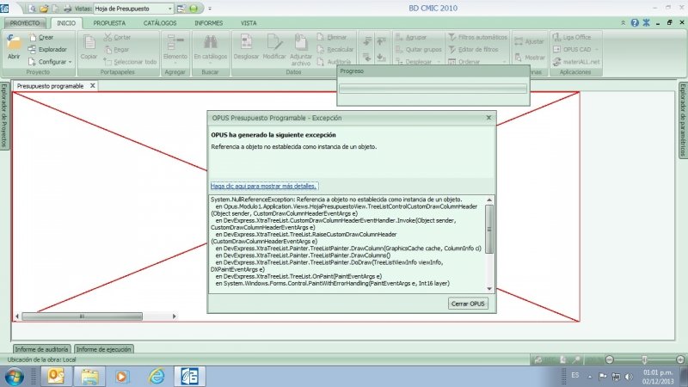Open the Explorador tool in Proyecto group

(x=33, y=49)
